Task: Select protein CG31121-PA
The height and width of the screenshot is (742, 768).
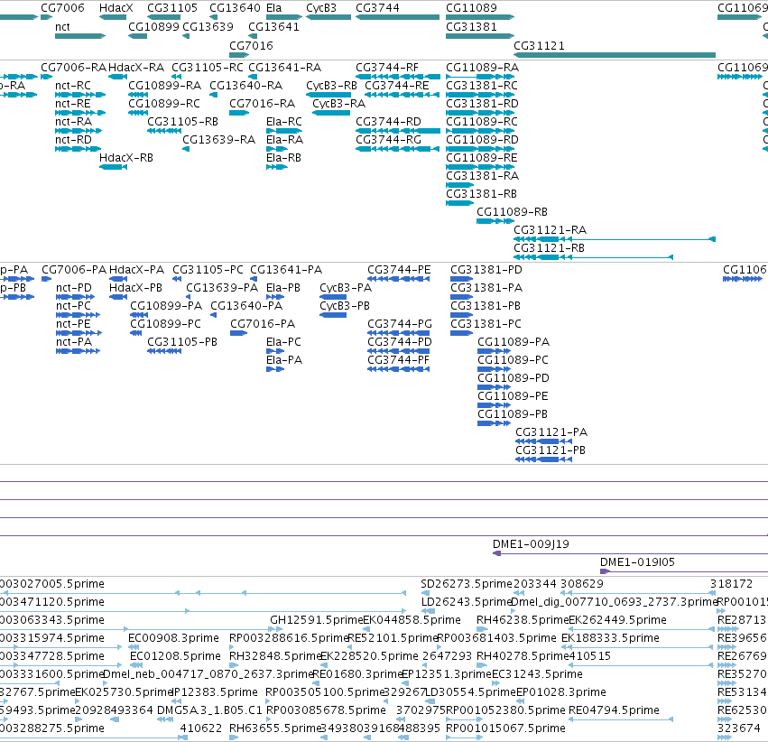Action: point(543,441)
